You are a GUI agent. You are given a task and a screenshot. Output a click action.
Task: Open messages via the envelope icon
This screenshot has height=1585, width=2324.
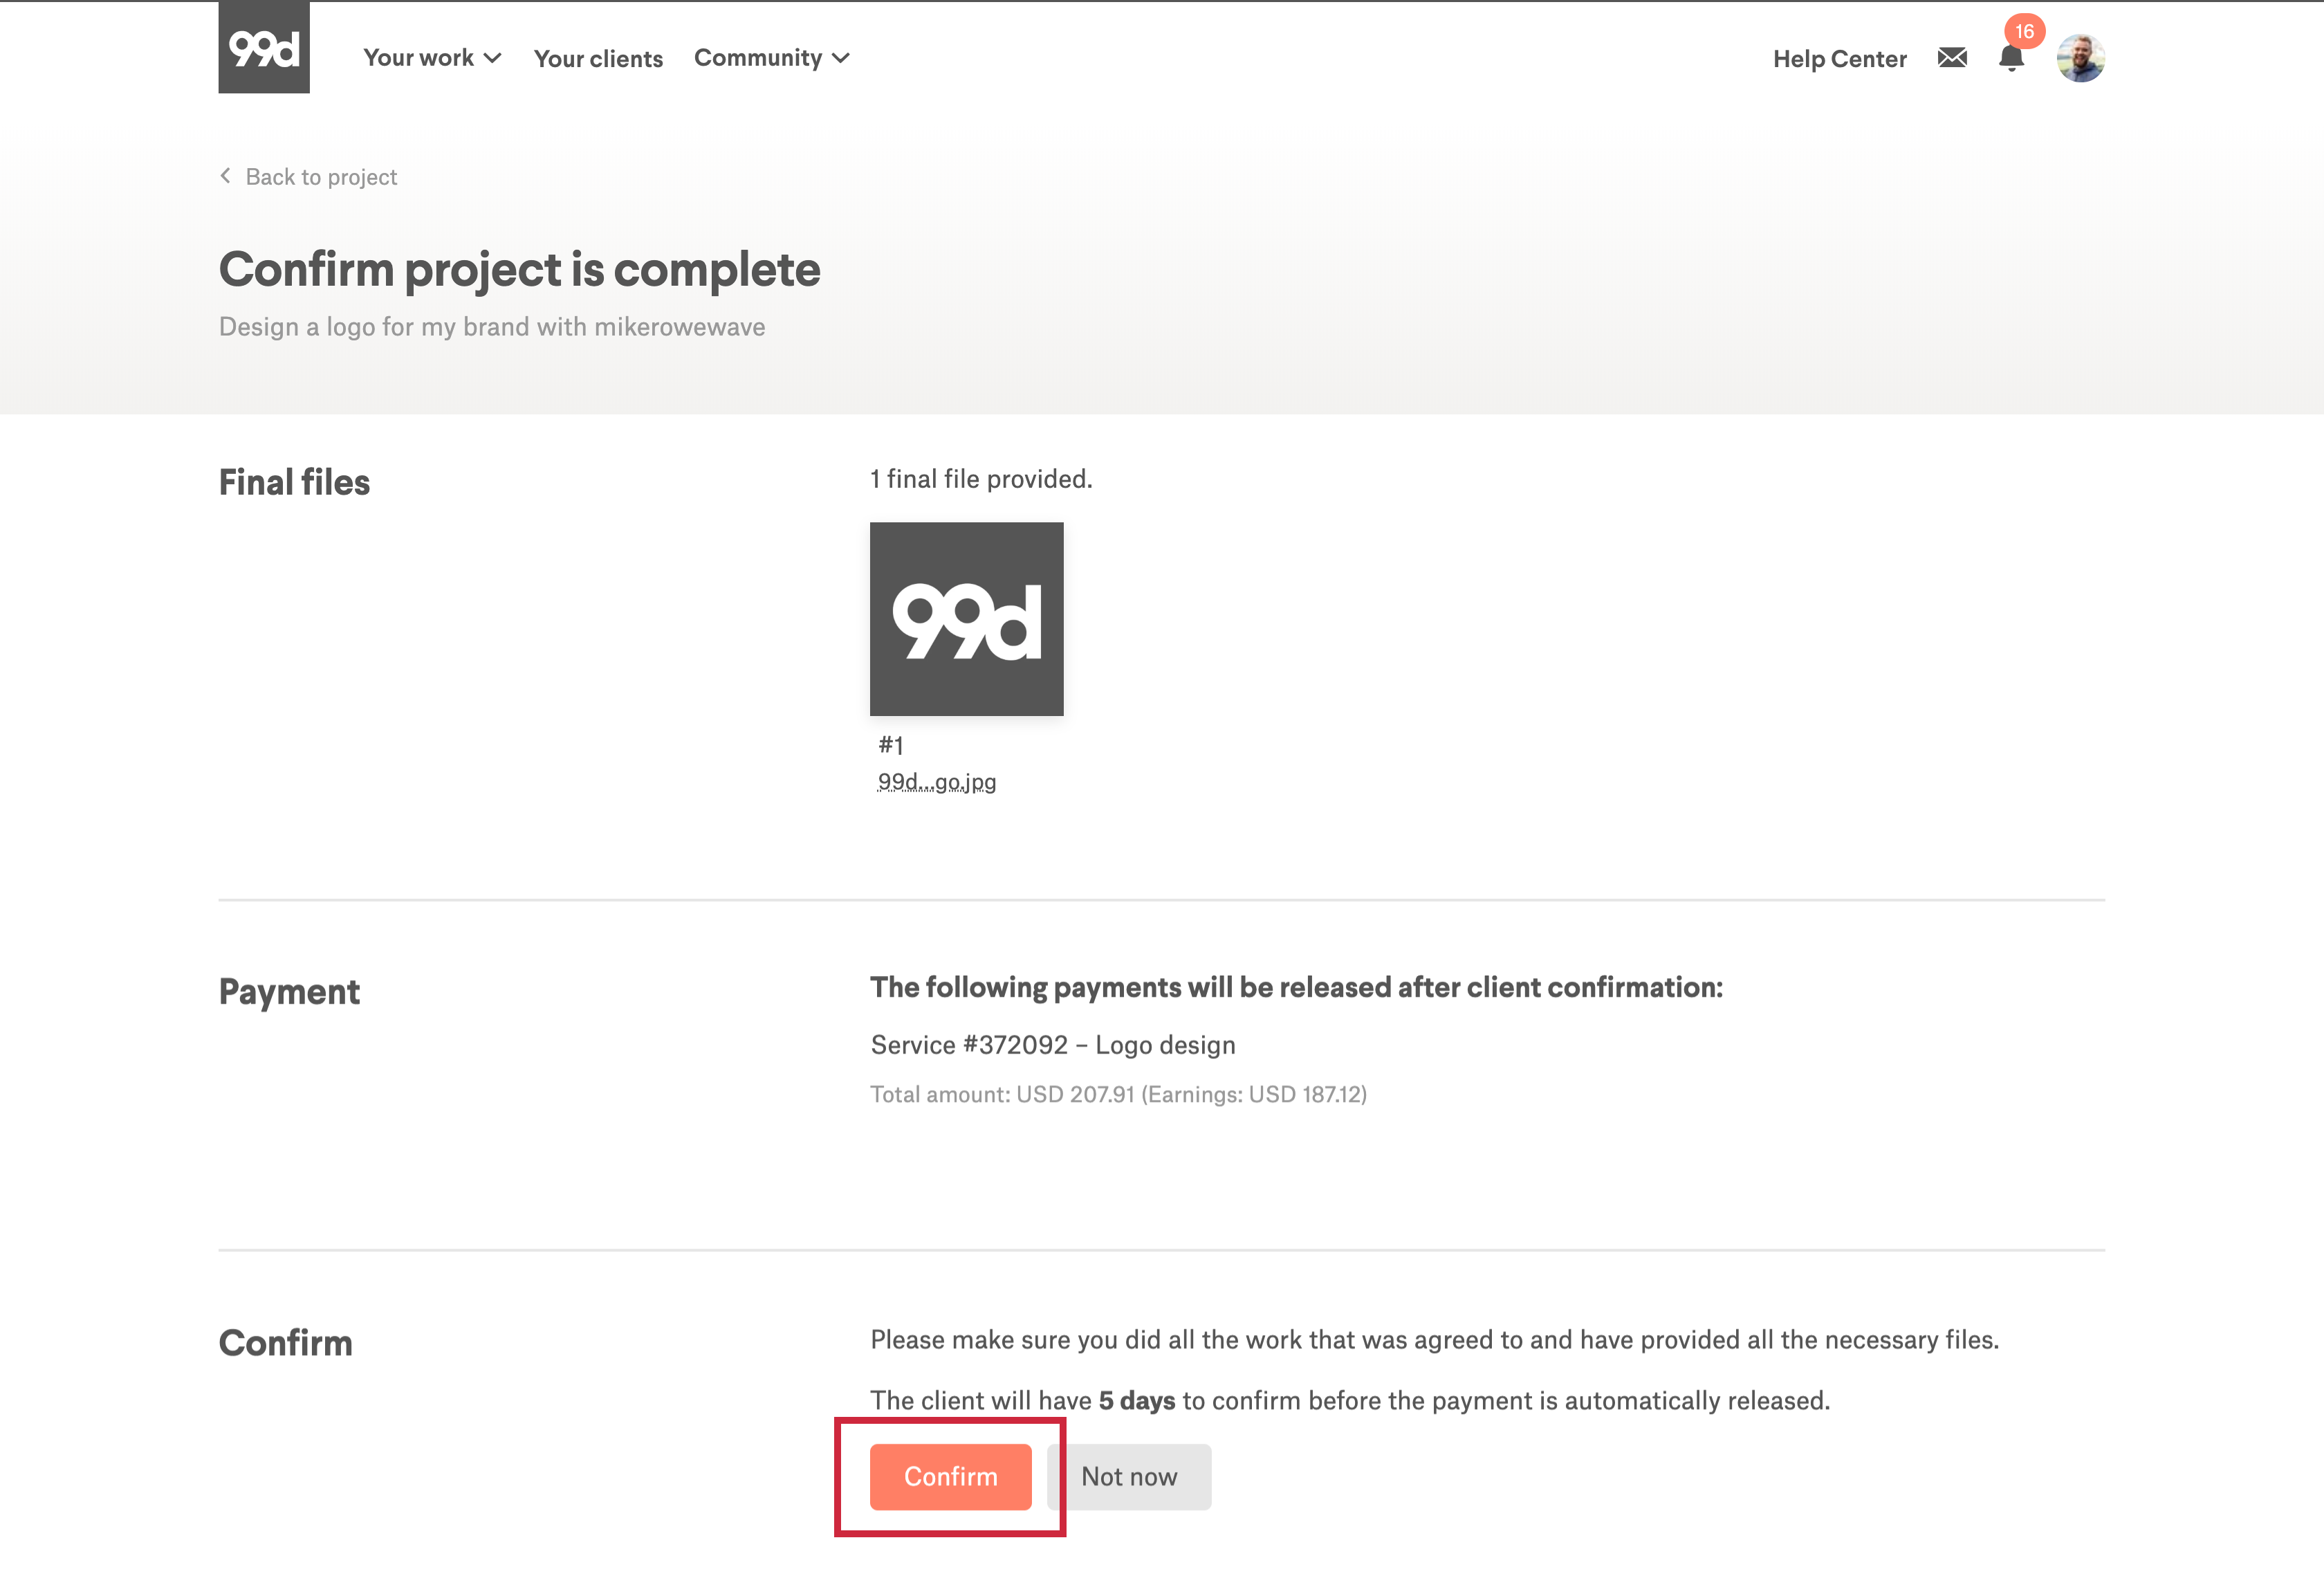pos(1952,58)
